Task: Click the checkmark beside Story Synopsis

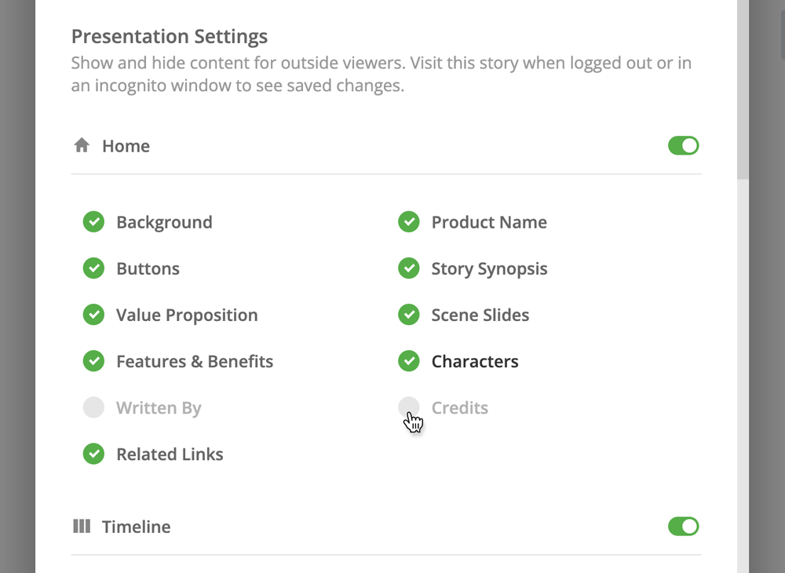Action: (x=409, y=268)
